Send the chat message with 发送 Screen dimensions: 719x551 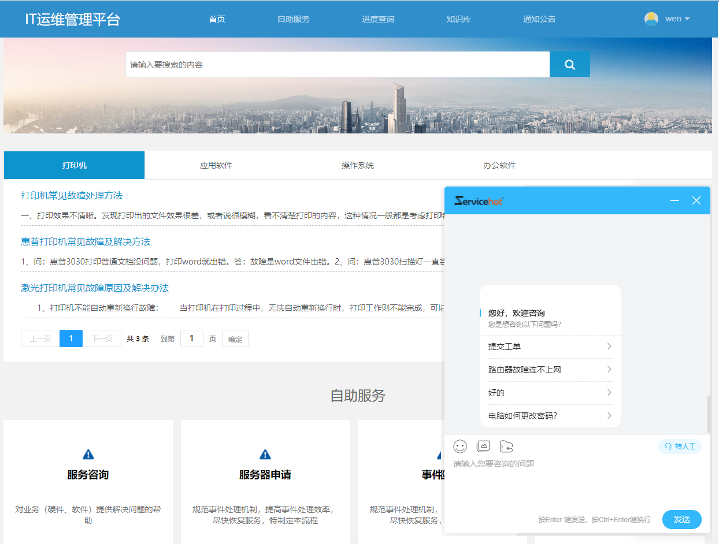click(682, 519)
